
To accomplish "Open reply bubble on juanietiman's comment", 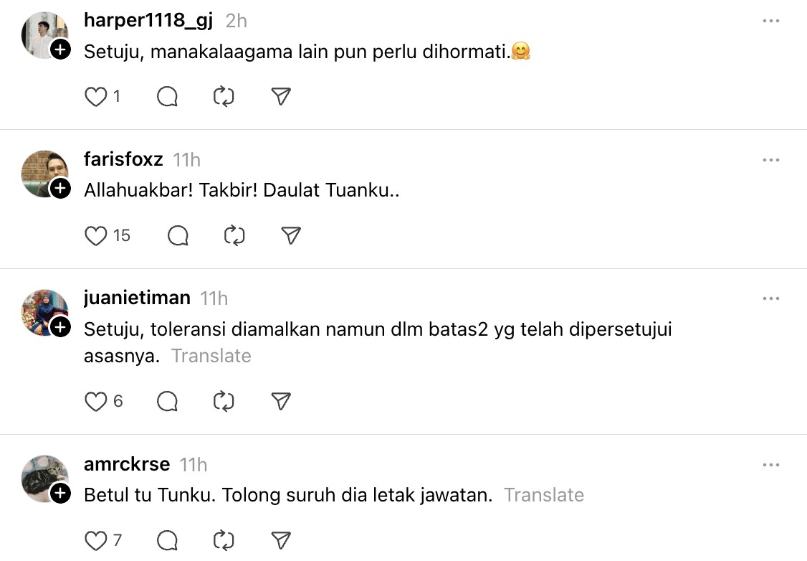I will click(x=167, y=401).
